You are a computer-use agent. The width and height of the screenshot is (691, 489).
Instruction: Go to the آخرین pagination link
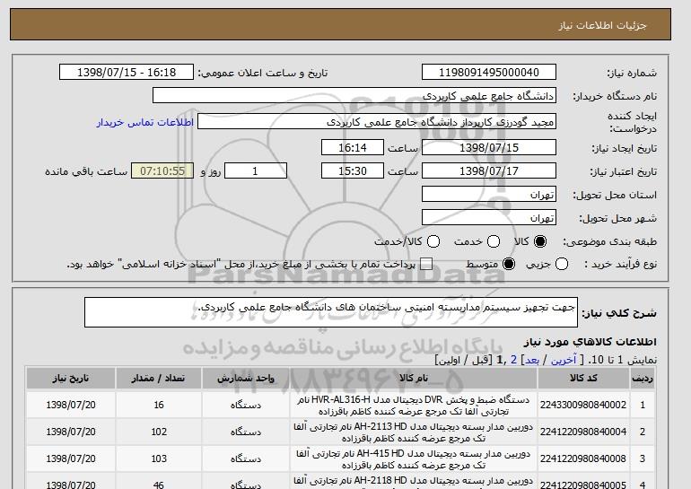tap(564, 360)
